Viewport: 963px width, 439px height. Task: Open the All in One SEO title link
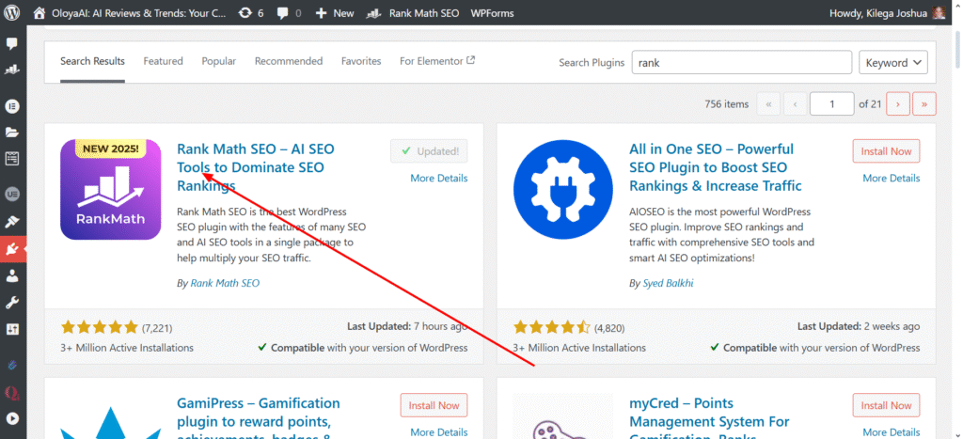pyautogui.click(x=716, y=167)
